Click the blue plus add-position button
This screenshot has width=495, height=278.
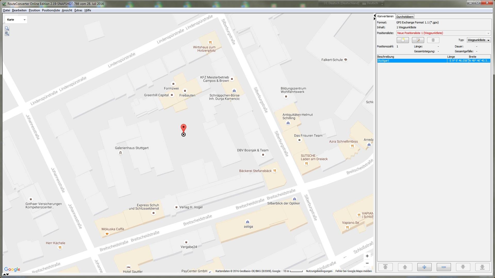pos(424,267)
